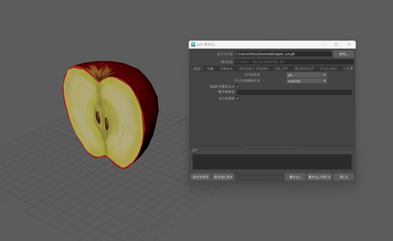Screen dimensions: 393x241
Task: Open the ジオメトリ tab
Action: pyautogui.click(x=226, y=69)
